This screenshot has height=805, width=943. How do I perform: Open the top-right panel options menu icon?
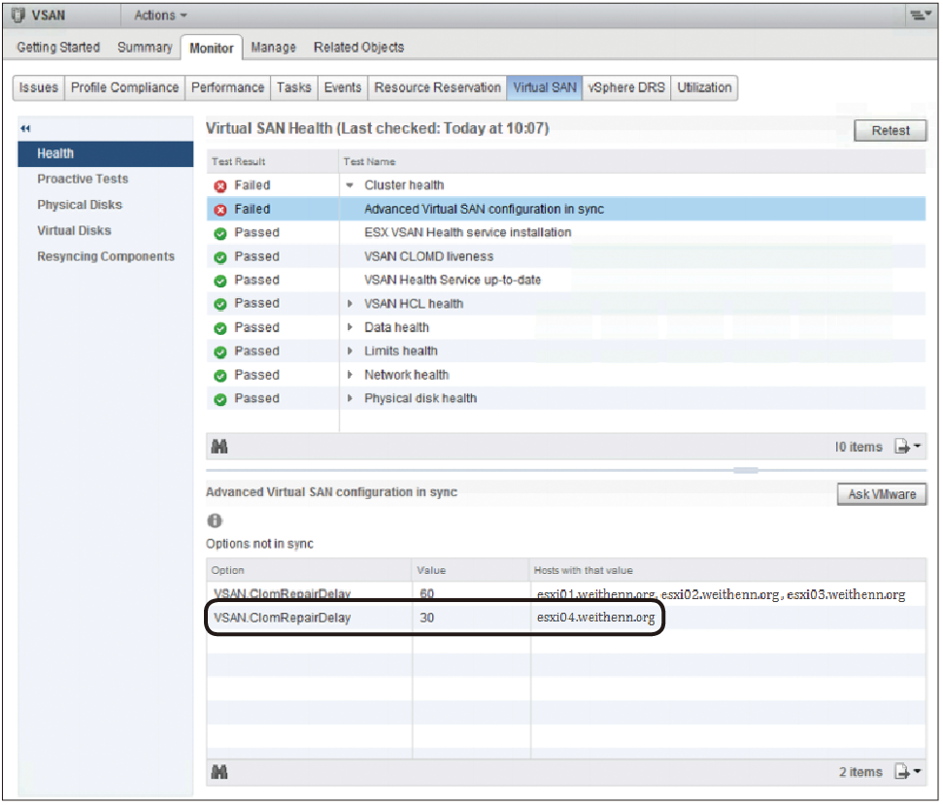(x=920, y=15)
